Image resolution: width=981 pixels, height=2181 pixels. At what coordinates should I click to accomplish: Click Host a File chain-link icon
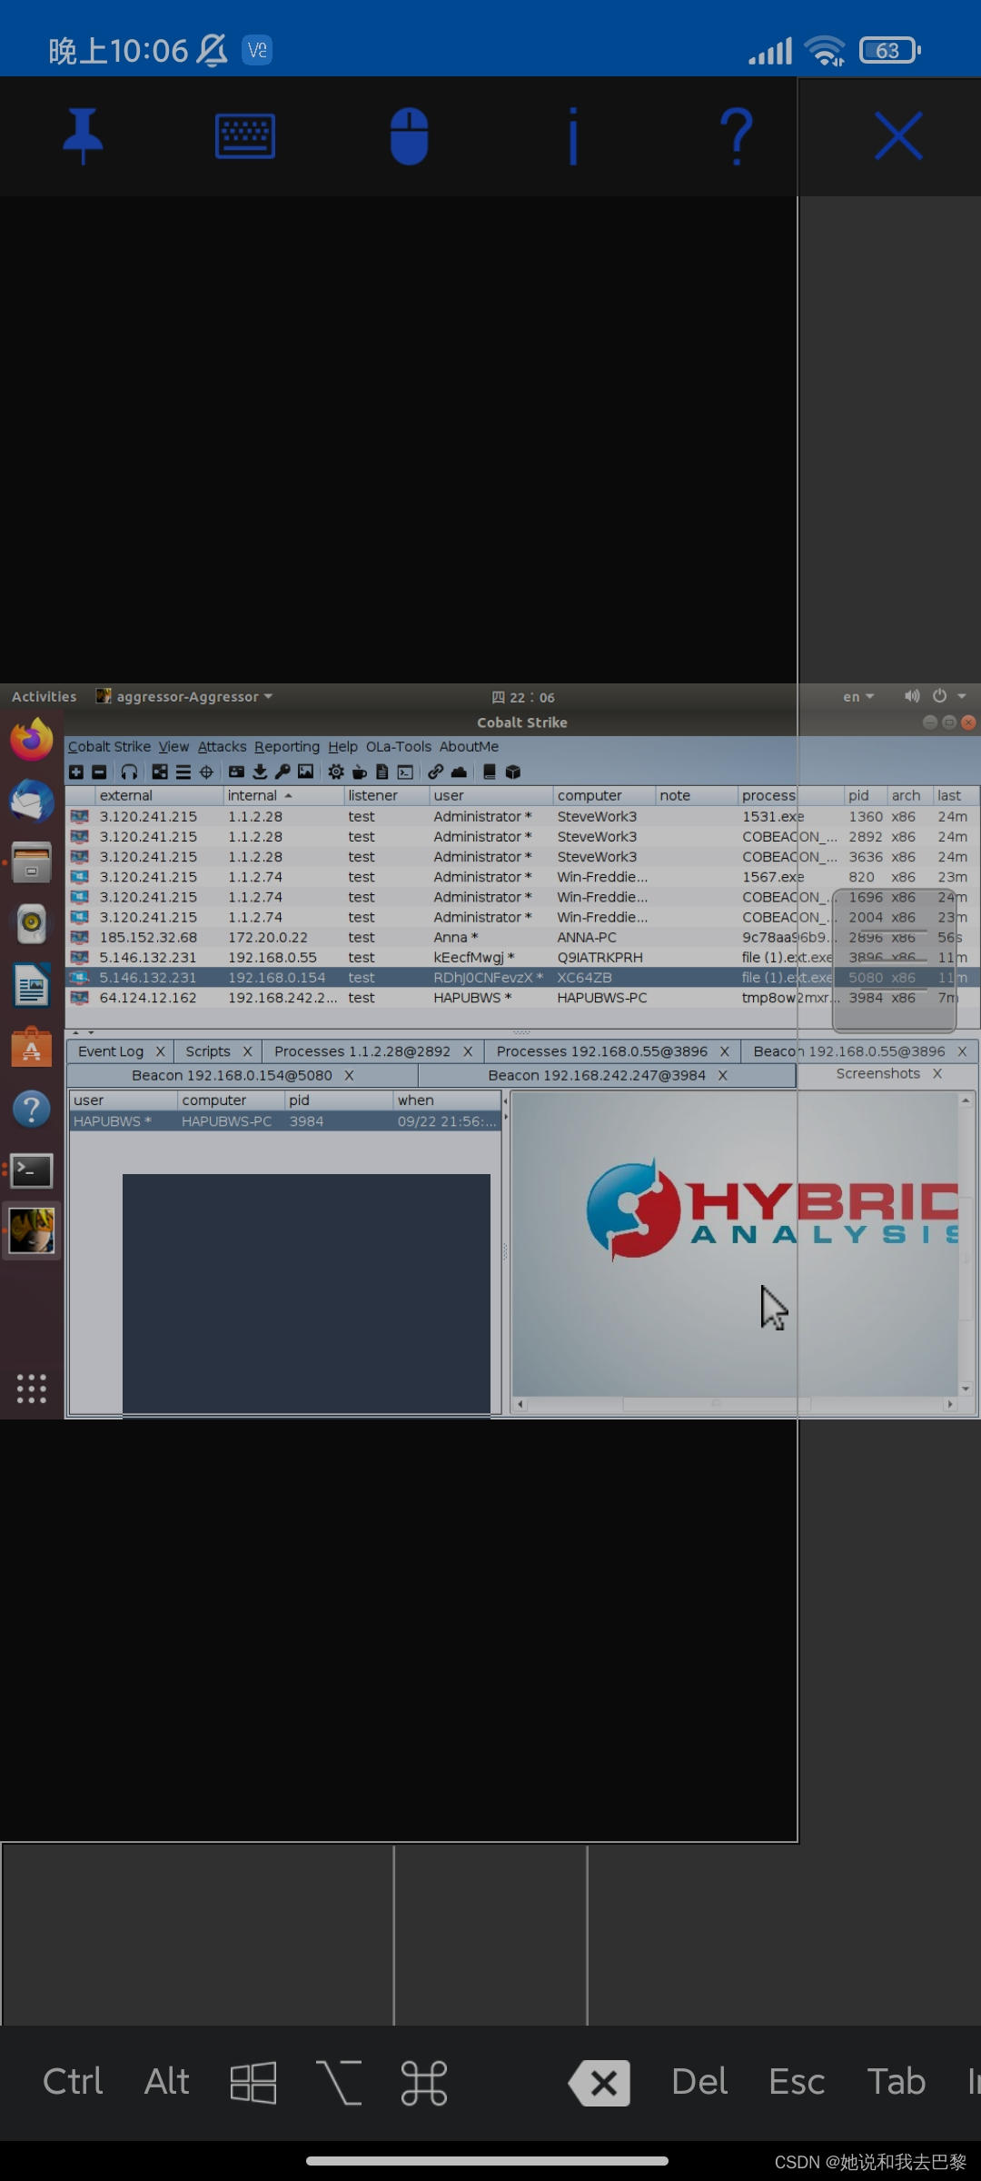click(436, 772)
